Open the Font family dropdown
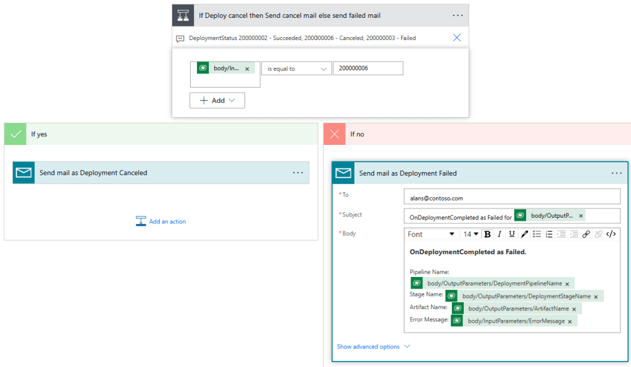The image size is (631, 367). click(x=431, y=234)
